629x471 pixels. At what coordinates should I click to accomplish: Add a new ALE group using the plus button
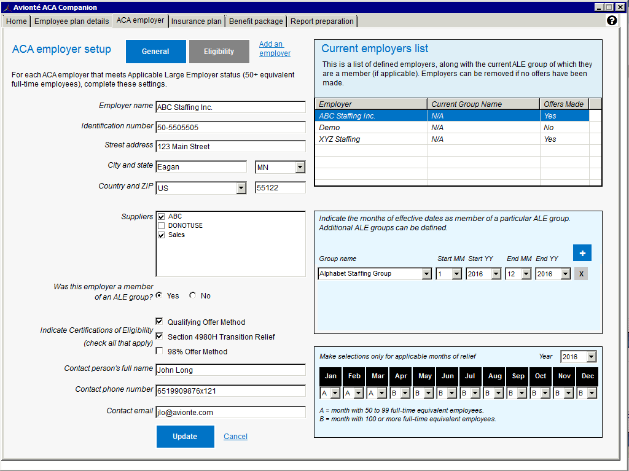[581, 252]
